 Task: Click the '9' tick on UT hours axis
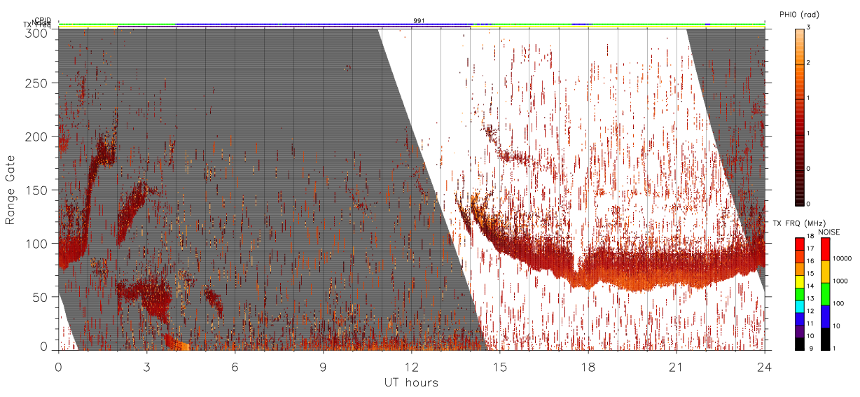pos(323,366)
